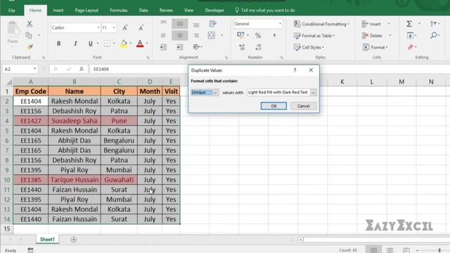Open Format as Table menu

click(x=314, y=36)
